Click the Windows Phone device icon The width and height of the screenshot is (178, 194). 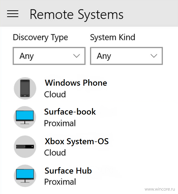25,88
